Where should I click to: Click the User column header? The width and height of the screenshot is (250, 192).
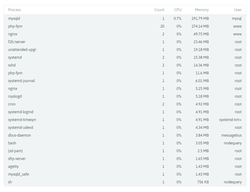click(237, 10)
